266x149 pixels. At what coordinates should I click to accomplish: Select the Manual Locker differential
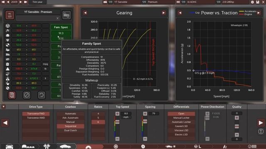pos(181,118)
